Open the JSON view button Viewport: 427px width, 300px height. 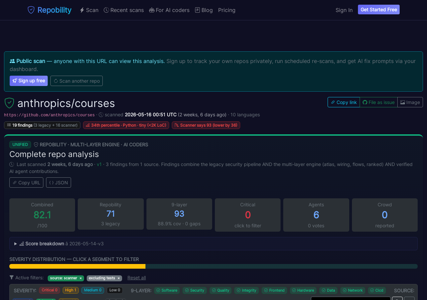pos(58,182)
